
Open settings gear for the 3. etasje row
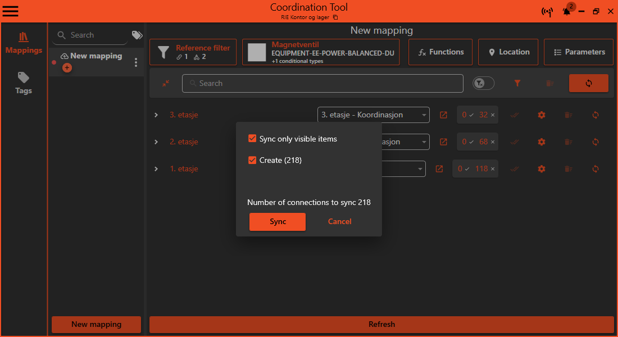pyautogui.click(x=541, y=115)
